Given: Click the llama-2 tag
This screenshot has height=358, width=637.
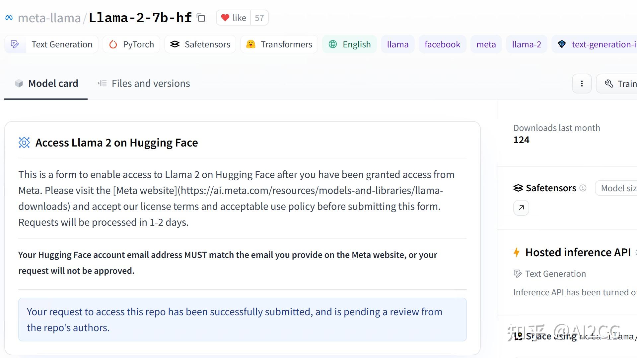Looking at the screenshot, I should click(527, 44).
